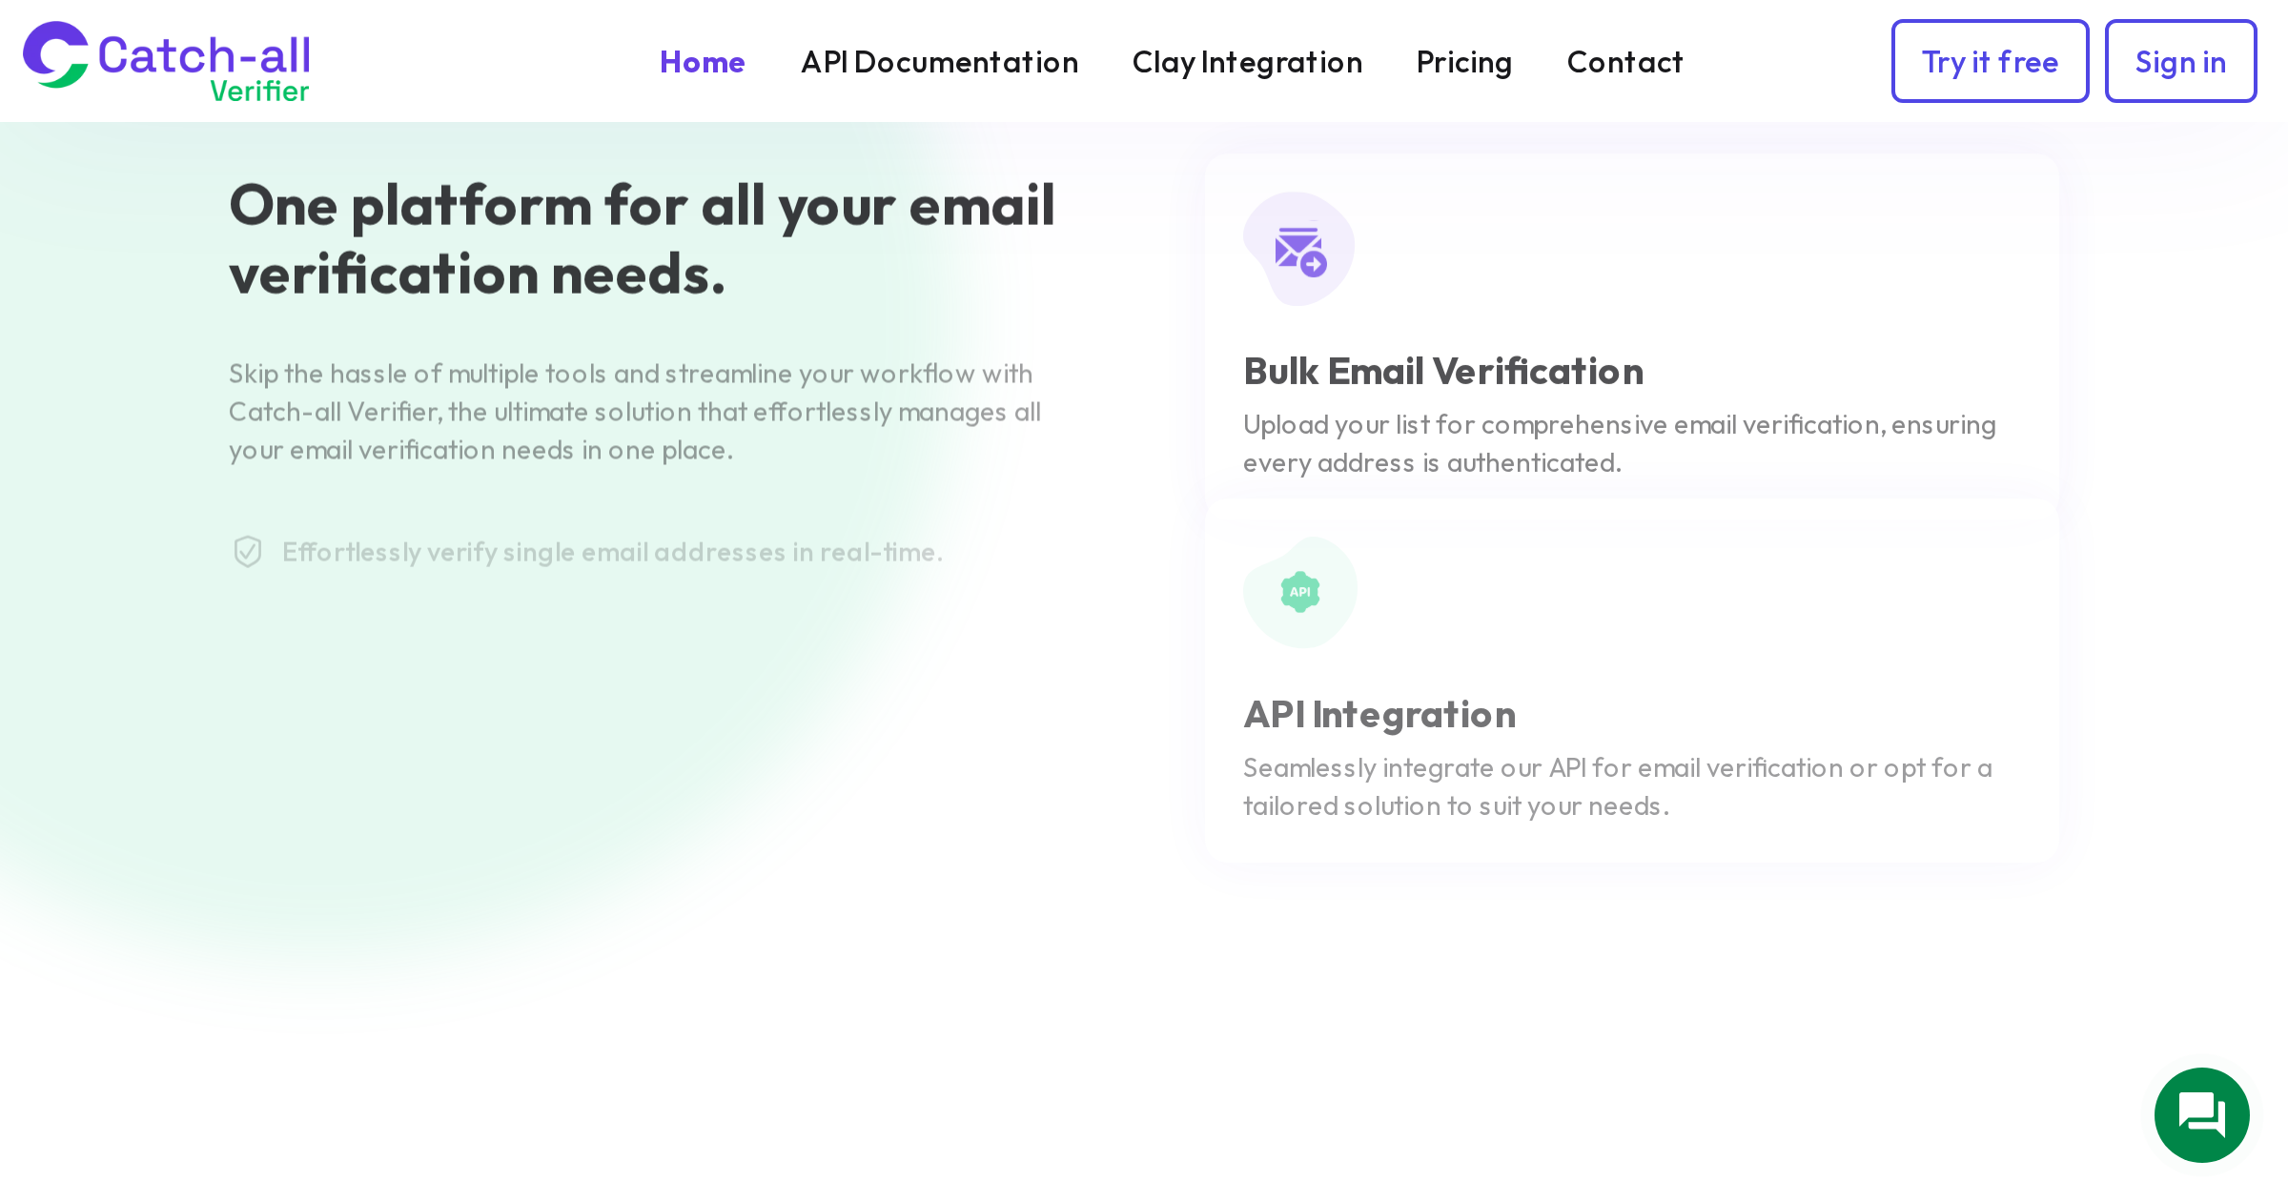Image resolution: width=2288 pixels, height=1201 pixels.
Task: Click the Catch-all swirl logo icon
Action: coord(55,55)
